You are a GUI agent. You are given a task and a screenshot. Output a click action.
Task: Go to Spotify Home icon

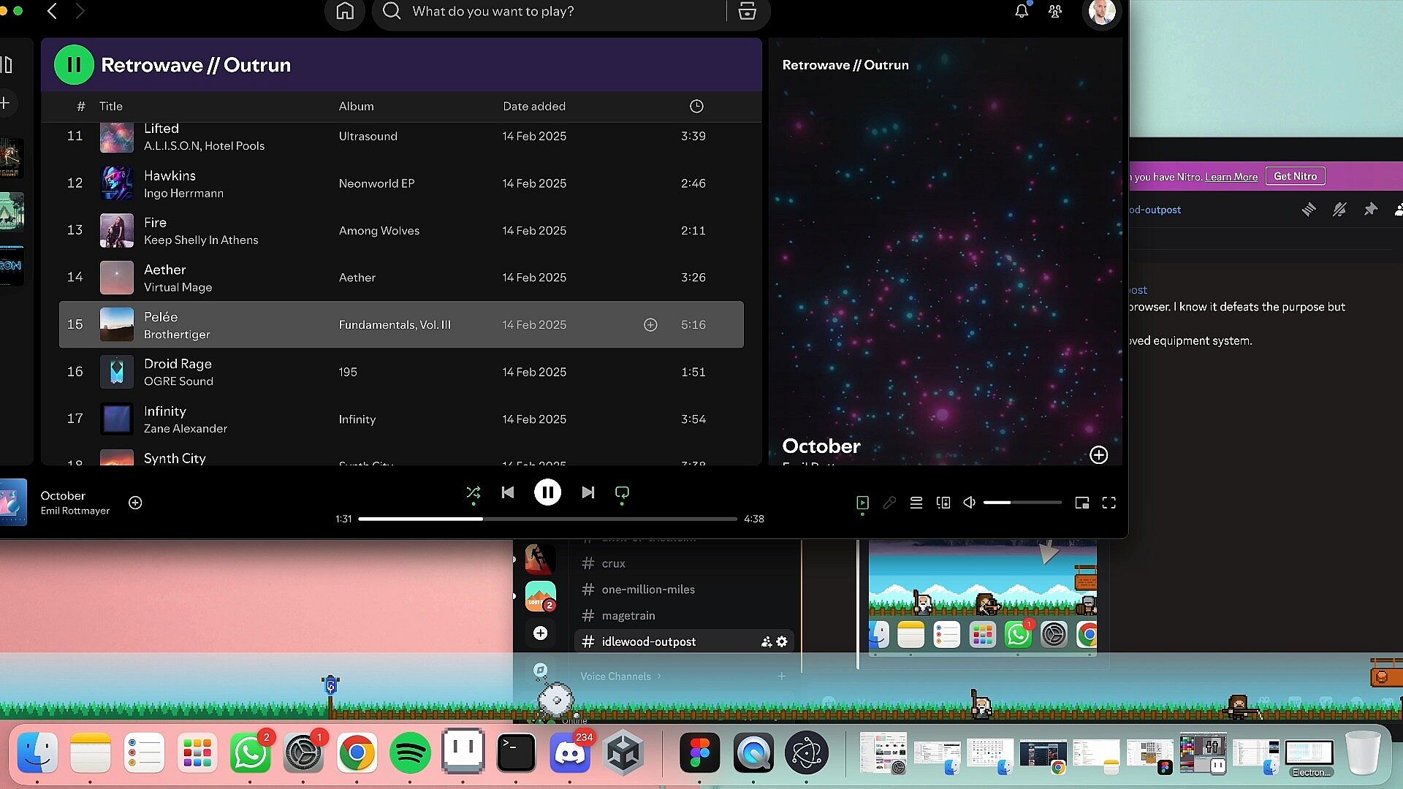[x=344, y=12]
